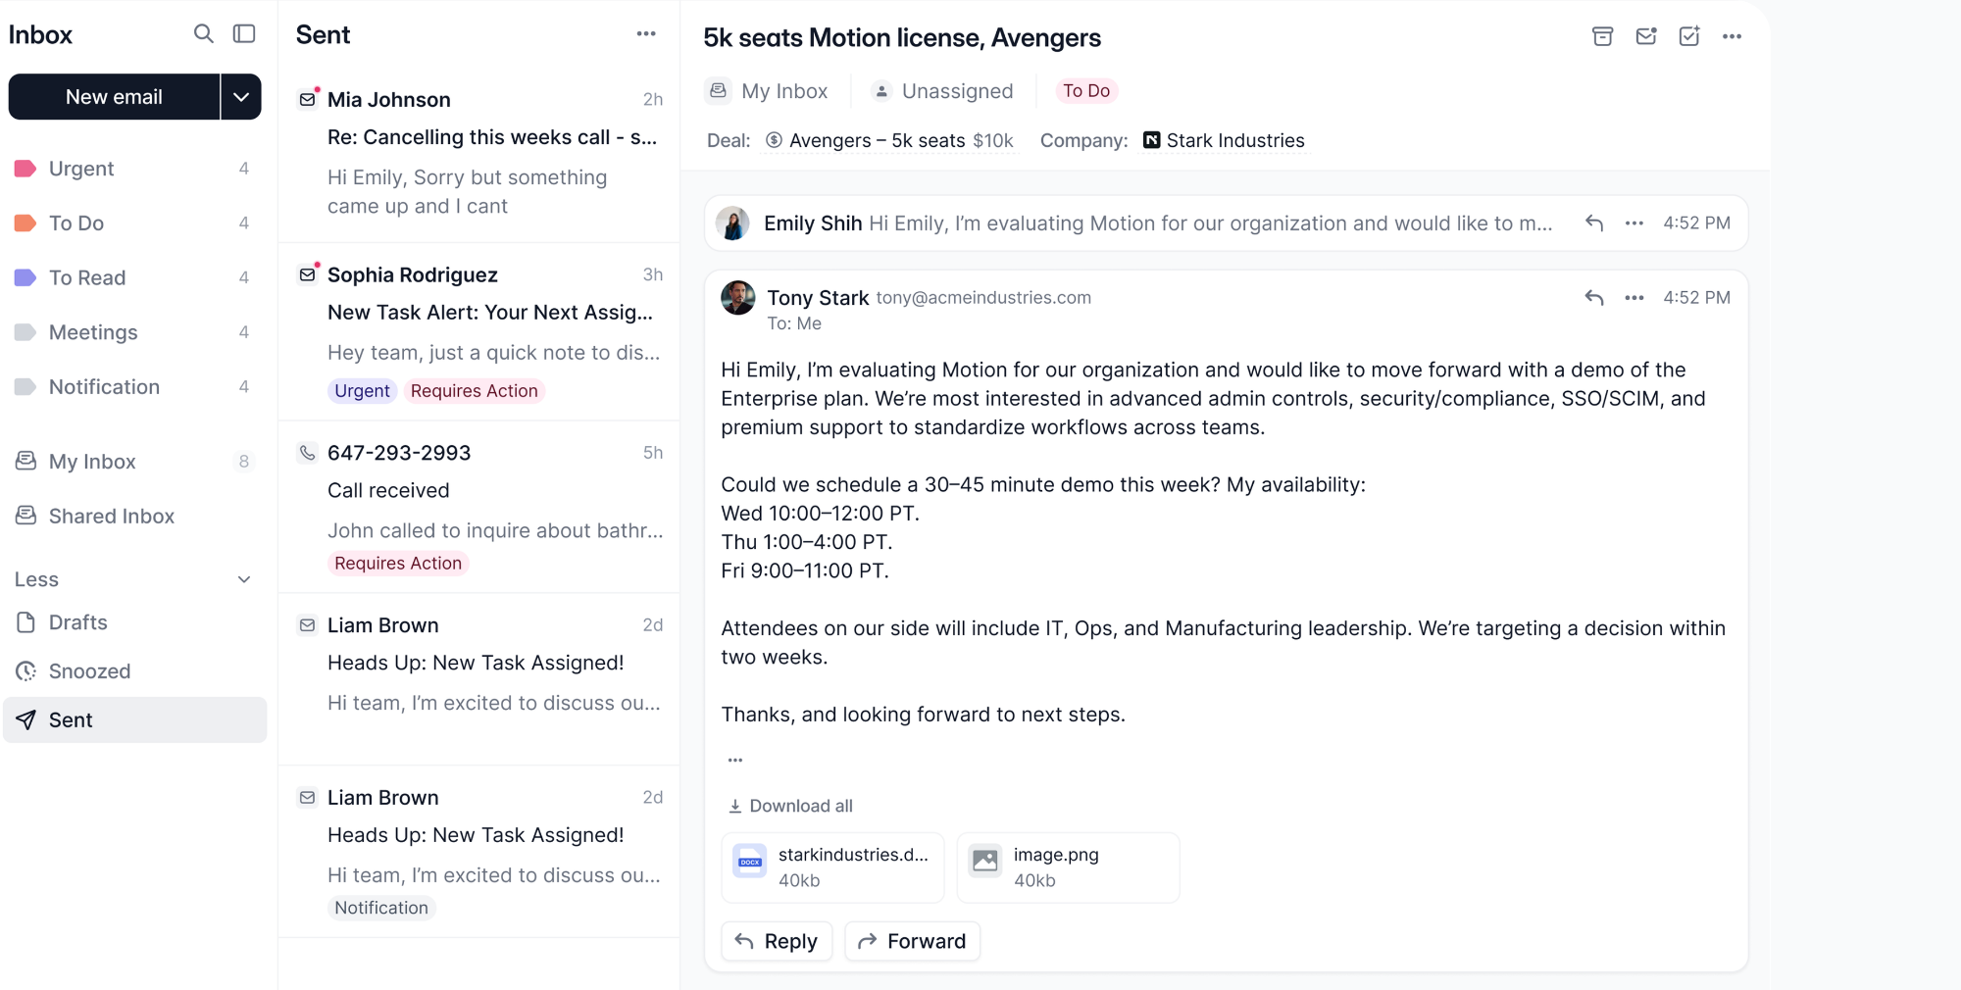The height and width of the screenshot is (990, 1961).
Task: Archive the conversation with the archive icon
Action: pyautogui.click(x=1602, y=36)
